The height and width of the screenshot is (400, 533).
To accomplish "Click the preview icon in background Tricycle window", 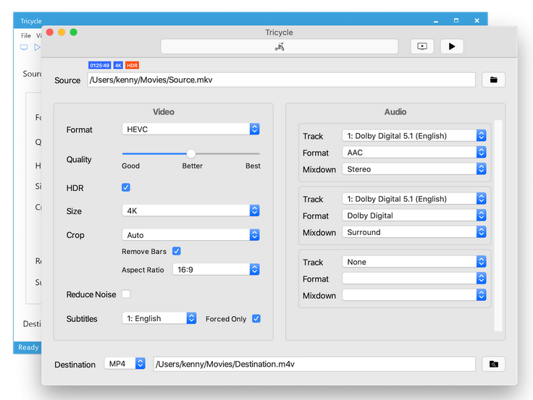I will [x=24, y=47].
